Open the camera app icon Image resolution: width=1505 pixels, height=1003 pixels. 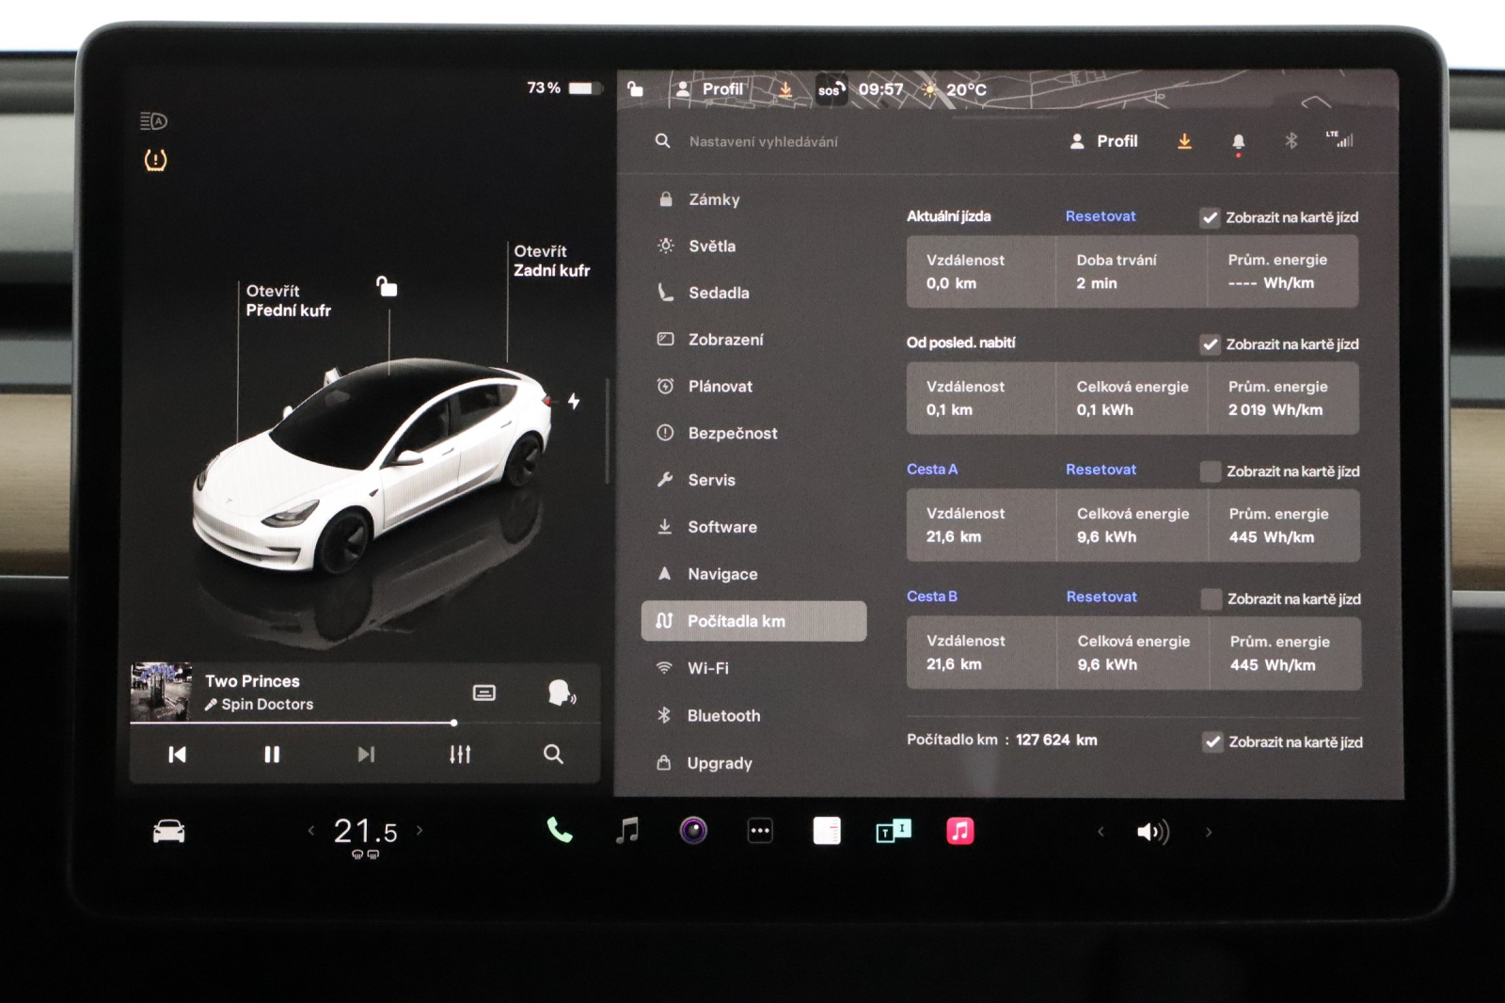pos(693,831)
